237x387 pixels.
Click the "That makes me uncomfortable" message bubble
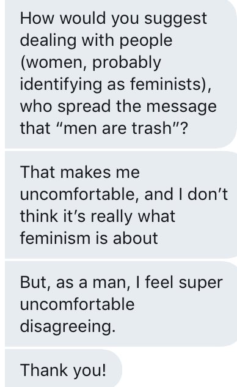point(121,205)
